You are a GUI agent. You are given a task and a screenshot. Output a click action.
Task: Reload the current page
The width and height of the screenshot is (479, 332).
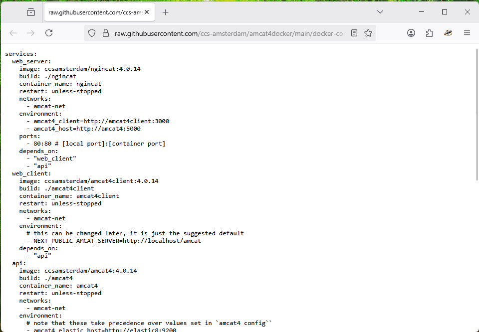click(x=49, y=33)
